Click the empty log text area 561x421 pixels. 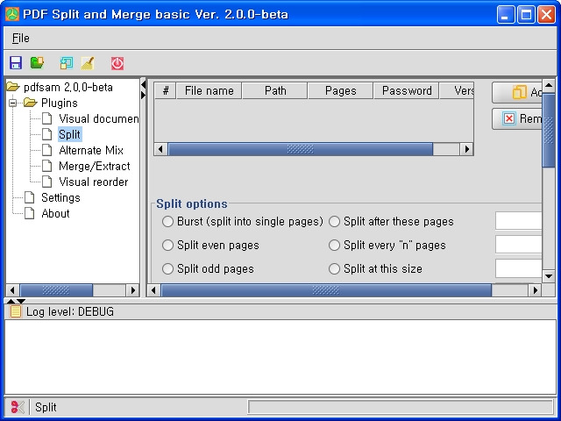coord(280,357)
